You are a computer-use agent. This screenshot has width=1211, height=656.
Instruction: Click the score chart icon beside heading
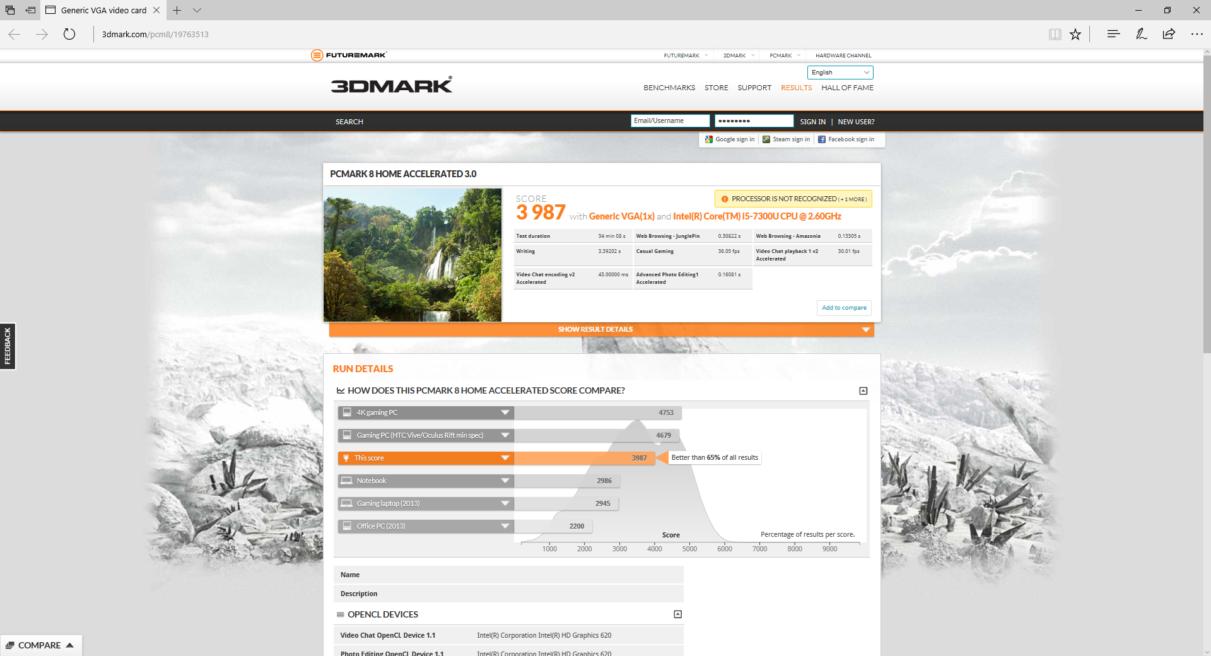coord(341,391)
